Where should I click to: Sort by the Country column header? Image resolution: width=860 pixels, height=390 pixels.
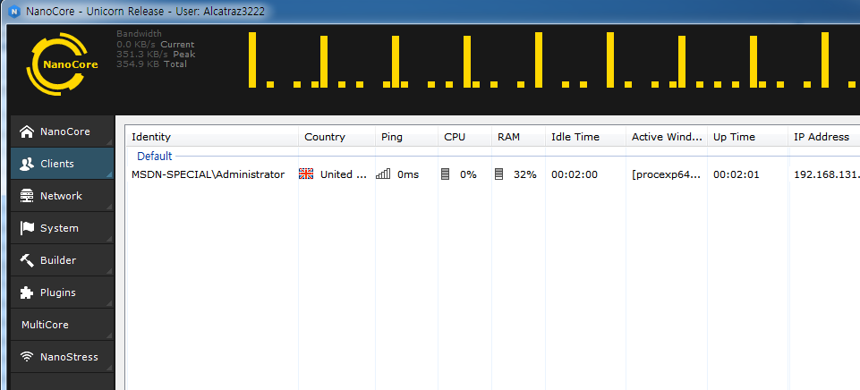pos(336,137)
